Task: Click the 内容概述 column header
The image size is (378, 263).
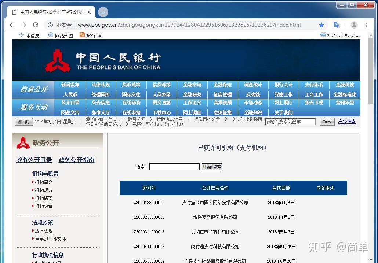Action: point(325,188)
